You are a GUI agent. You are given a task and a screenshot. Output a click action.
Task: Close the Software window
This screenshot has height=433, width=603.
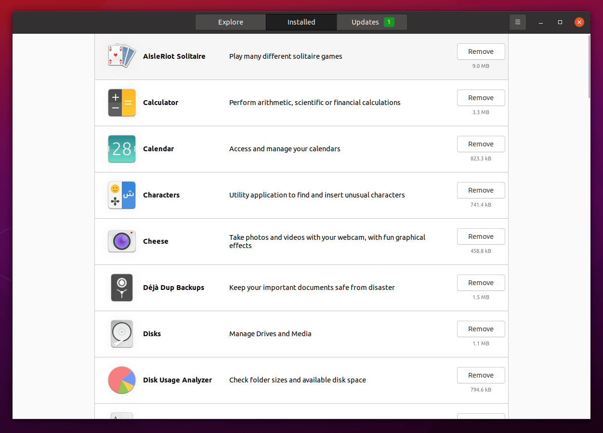pos(579,22)
